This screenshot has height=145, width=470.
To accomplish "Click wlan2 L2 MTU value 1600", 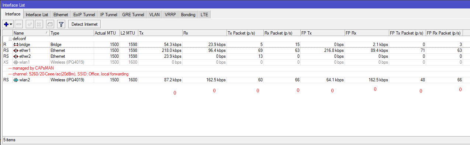I will pyautogui.click(x=133, y=80).
